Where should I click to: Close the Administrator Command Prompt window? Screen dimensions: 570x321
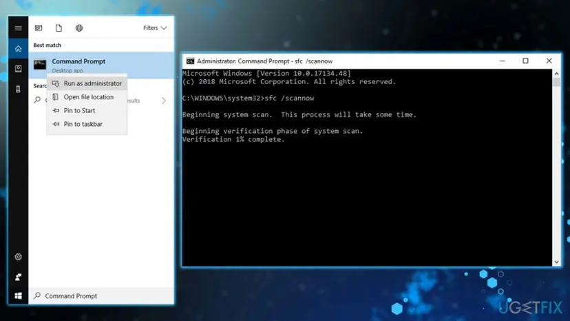pos(549,61)
